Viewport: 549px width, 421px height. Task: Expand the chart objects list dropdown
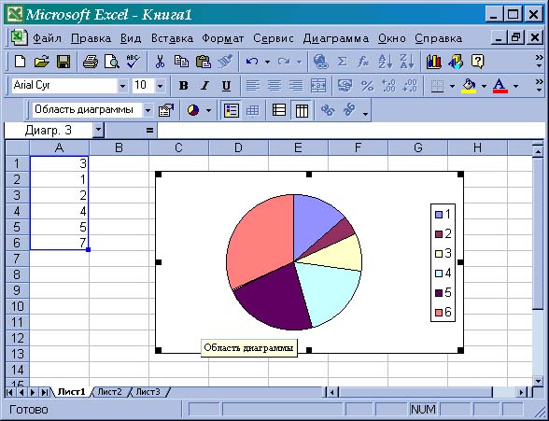click(x=148, y=110)
